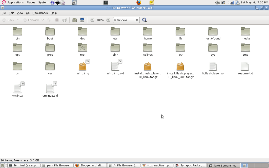The height and width of the screenshot is (168, 269).
Task: Open the View menu
Action: 20,13
